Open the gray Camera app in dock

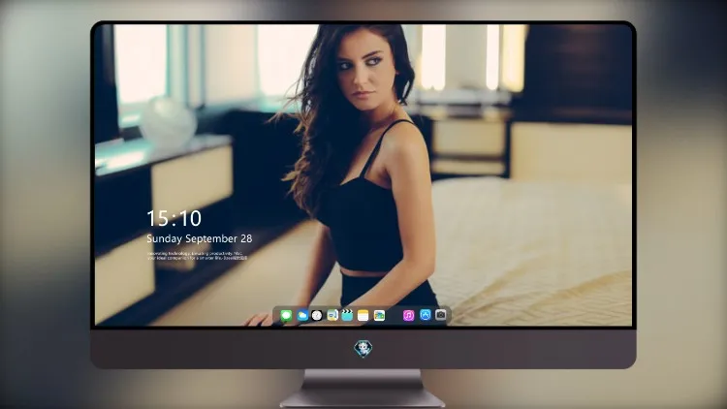click(441, 315)
